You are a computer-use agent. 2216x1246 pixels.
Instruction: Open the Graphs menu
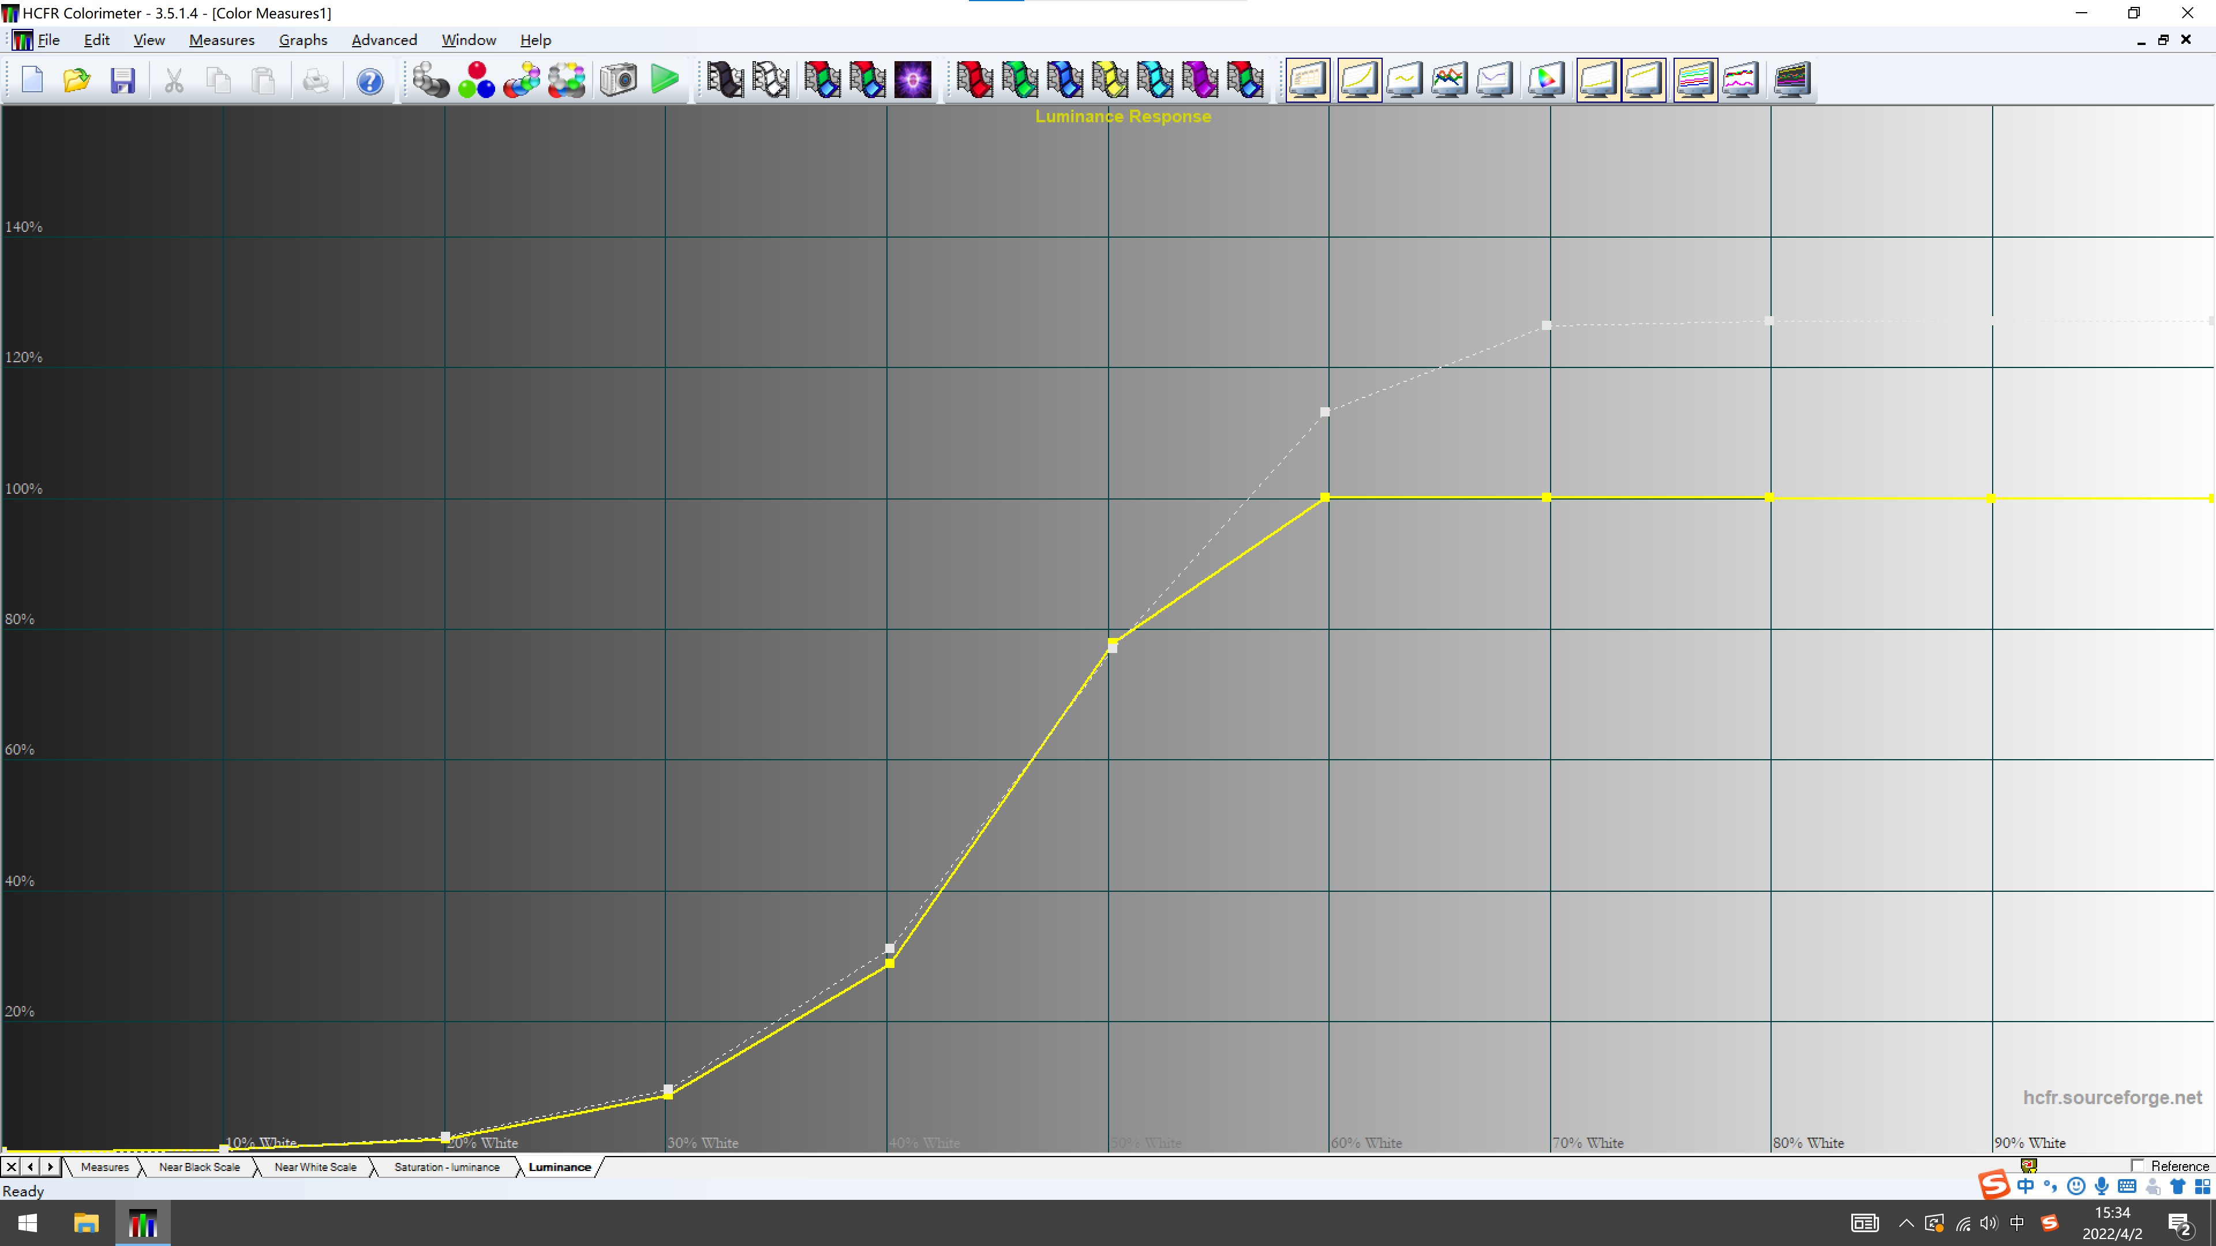click(x=303, y=40)
